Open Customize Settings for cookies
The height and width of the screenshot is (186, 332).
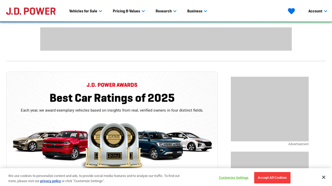tap(234, 178)
